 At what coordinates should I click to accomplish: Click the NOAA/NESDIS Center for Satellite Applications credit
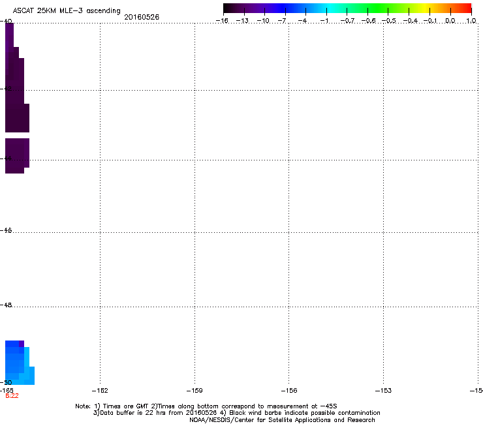click(282, 420)
